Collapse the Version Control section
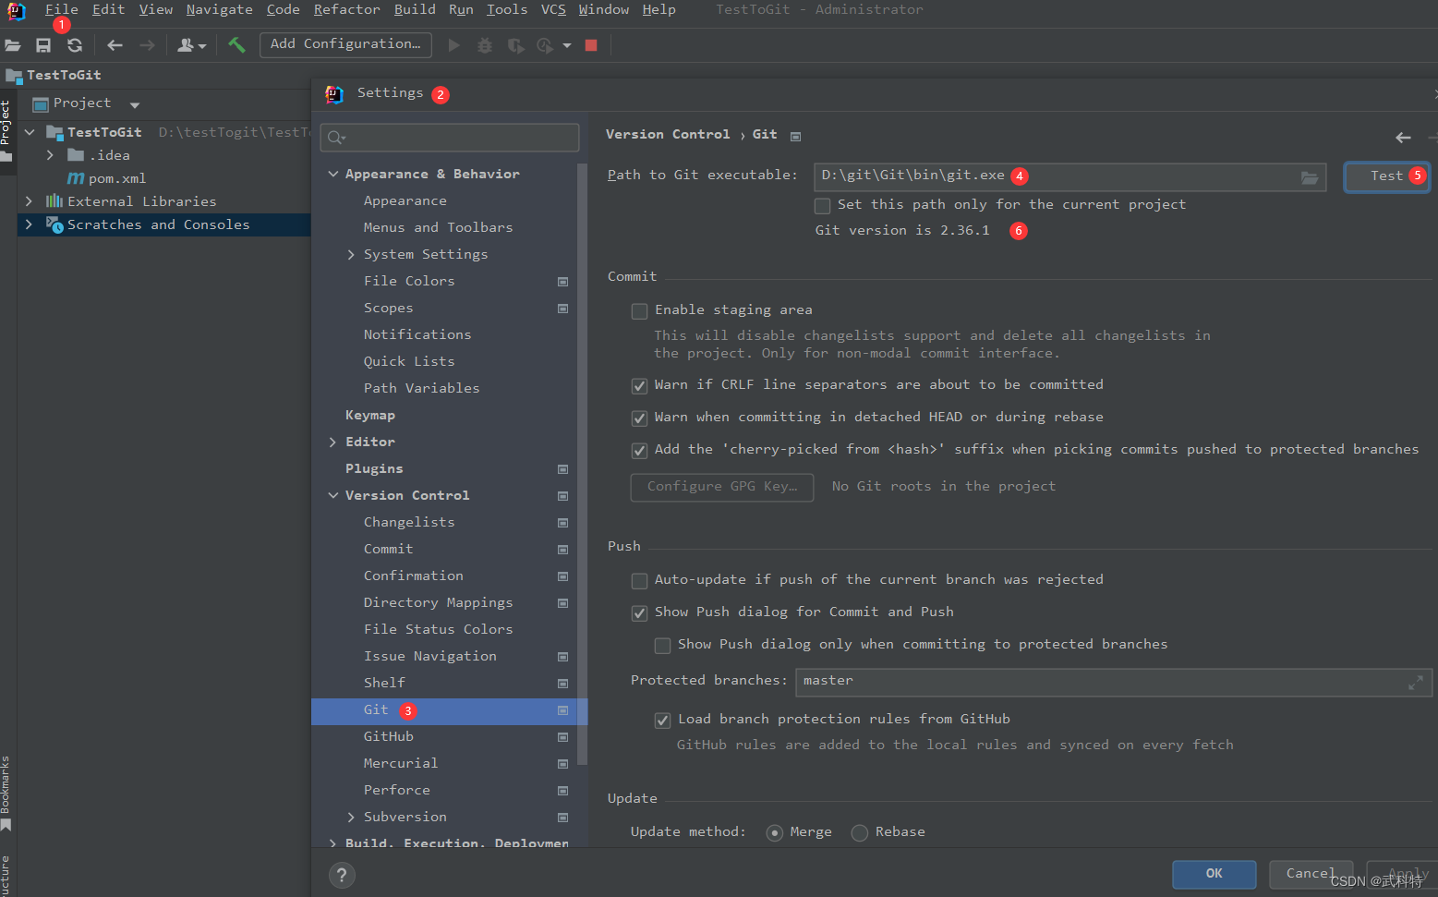This screenshot has width=1438, height=897. [x=333, y=495]
